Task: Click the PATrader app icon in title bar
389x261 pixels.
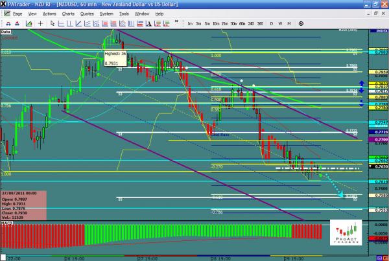Action: 5,5
